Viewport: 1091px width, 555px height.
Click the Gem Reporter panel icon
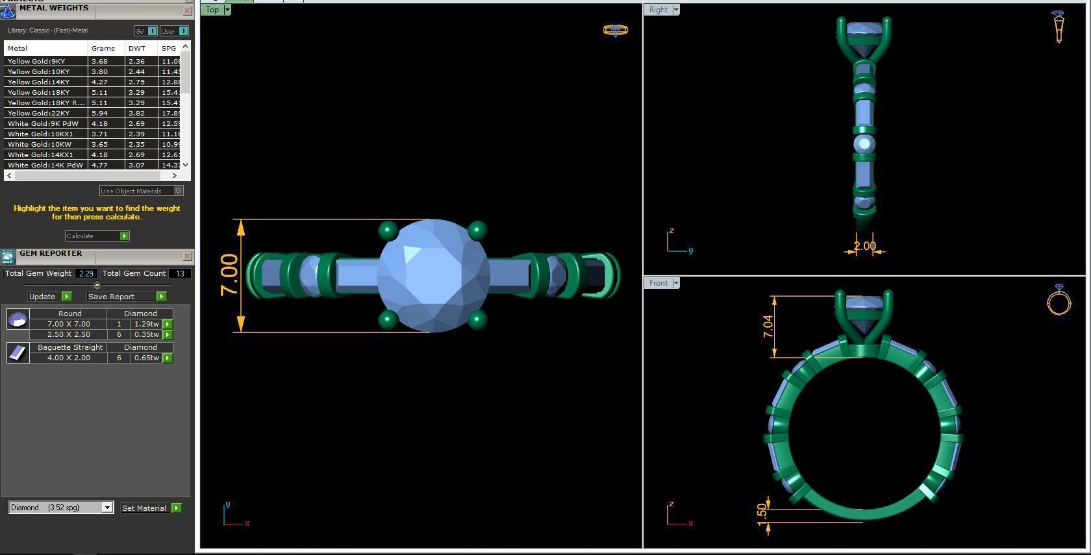[8, 256]
